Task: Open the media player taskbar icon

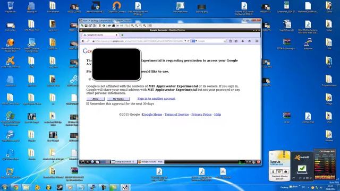Action: pos(70,187)
